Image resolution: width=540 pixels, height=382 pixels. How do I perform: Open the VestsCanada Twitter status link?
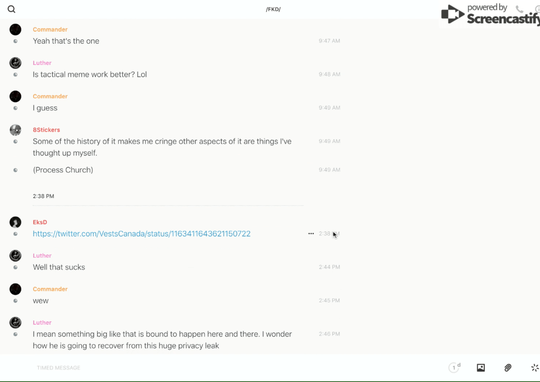pyautogui.click(x=141, y=234)
